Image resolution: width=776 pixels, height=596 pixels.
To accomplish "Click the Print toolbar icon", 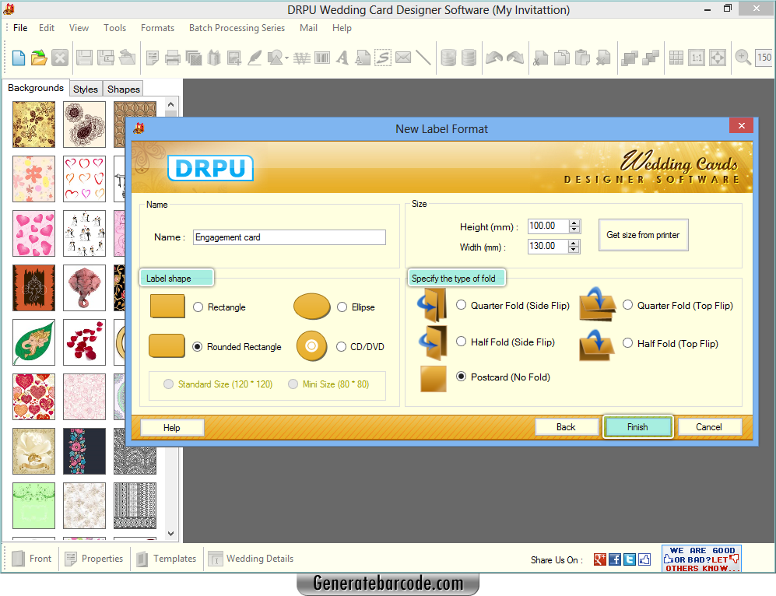I will coord(172,58).
